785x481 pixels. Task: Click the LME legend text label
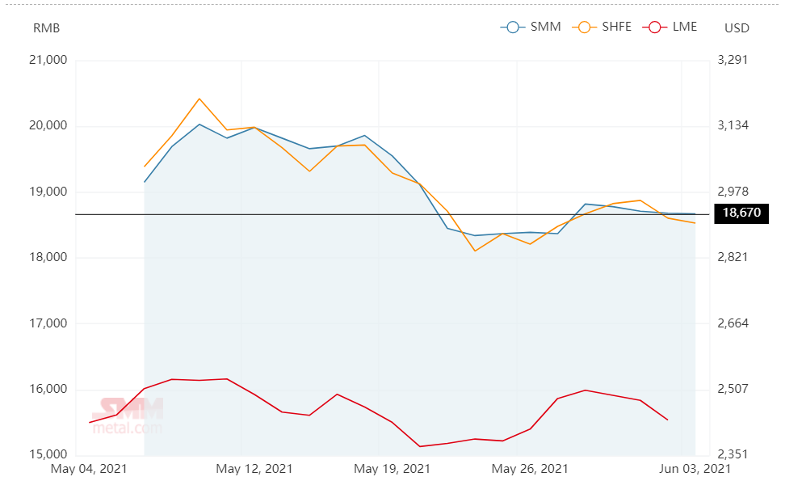coord(684,27)
